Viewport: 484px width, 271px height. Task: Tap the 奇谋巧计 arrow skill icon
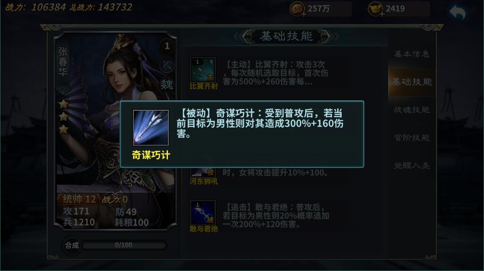tap(151, 127)
